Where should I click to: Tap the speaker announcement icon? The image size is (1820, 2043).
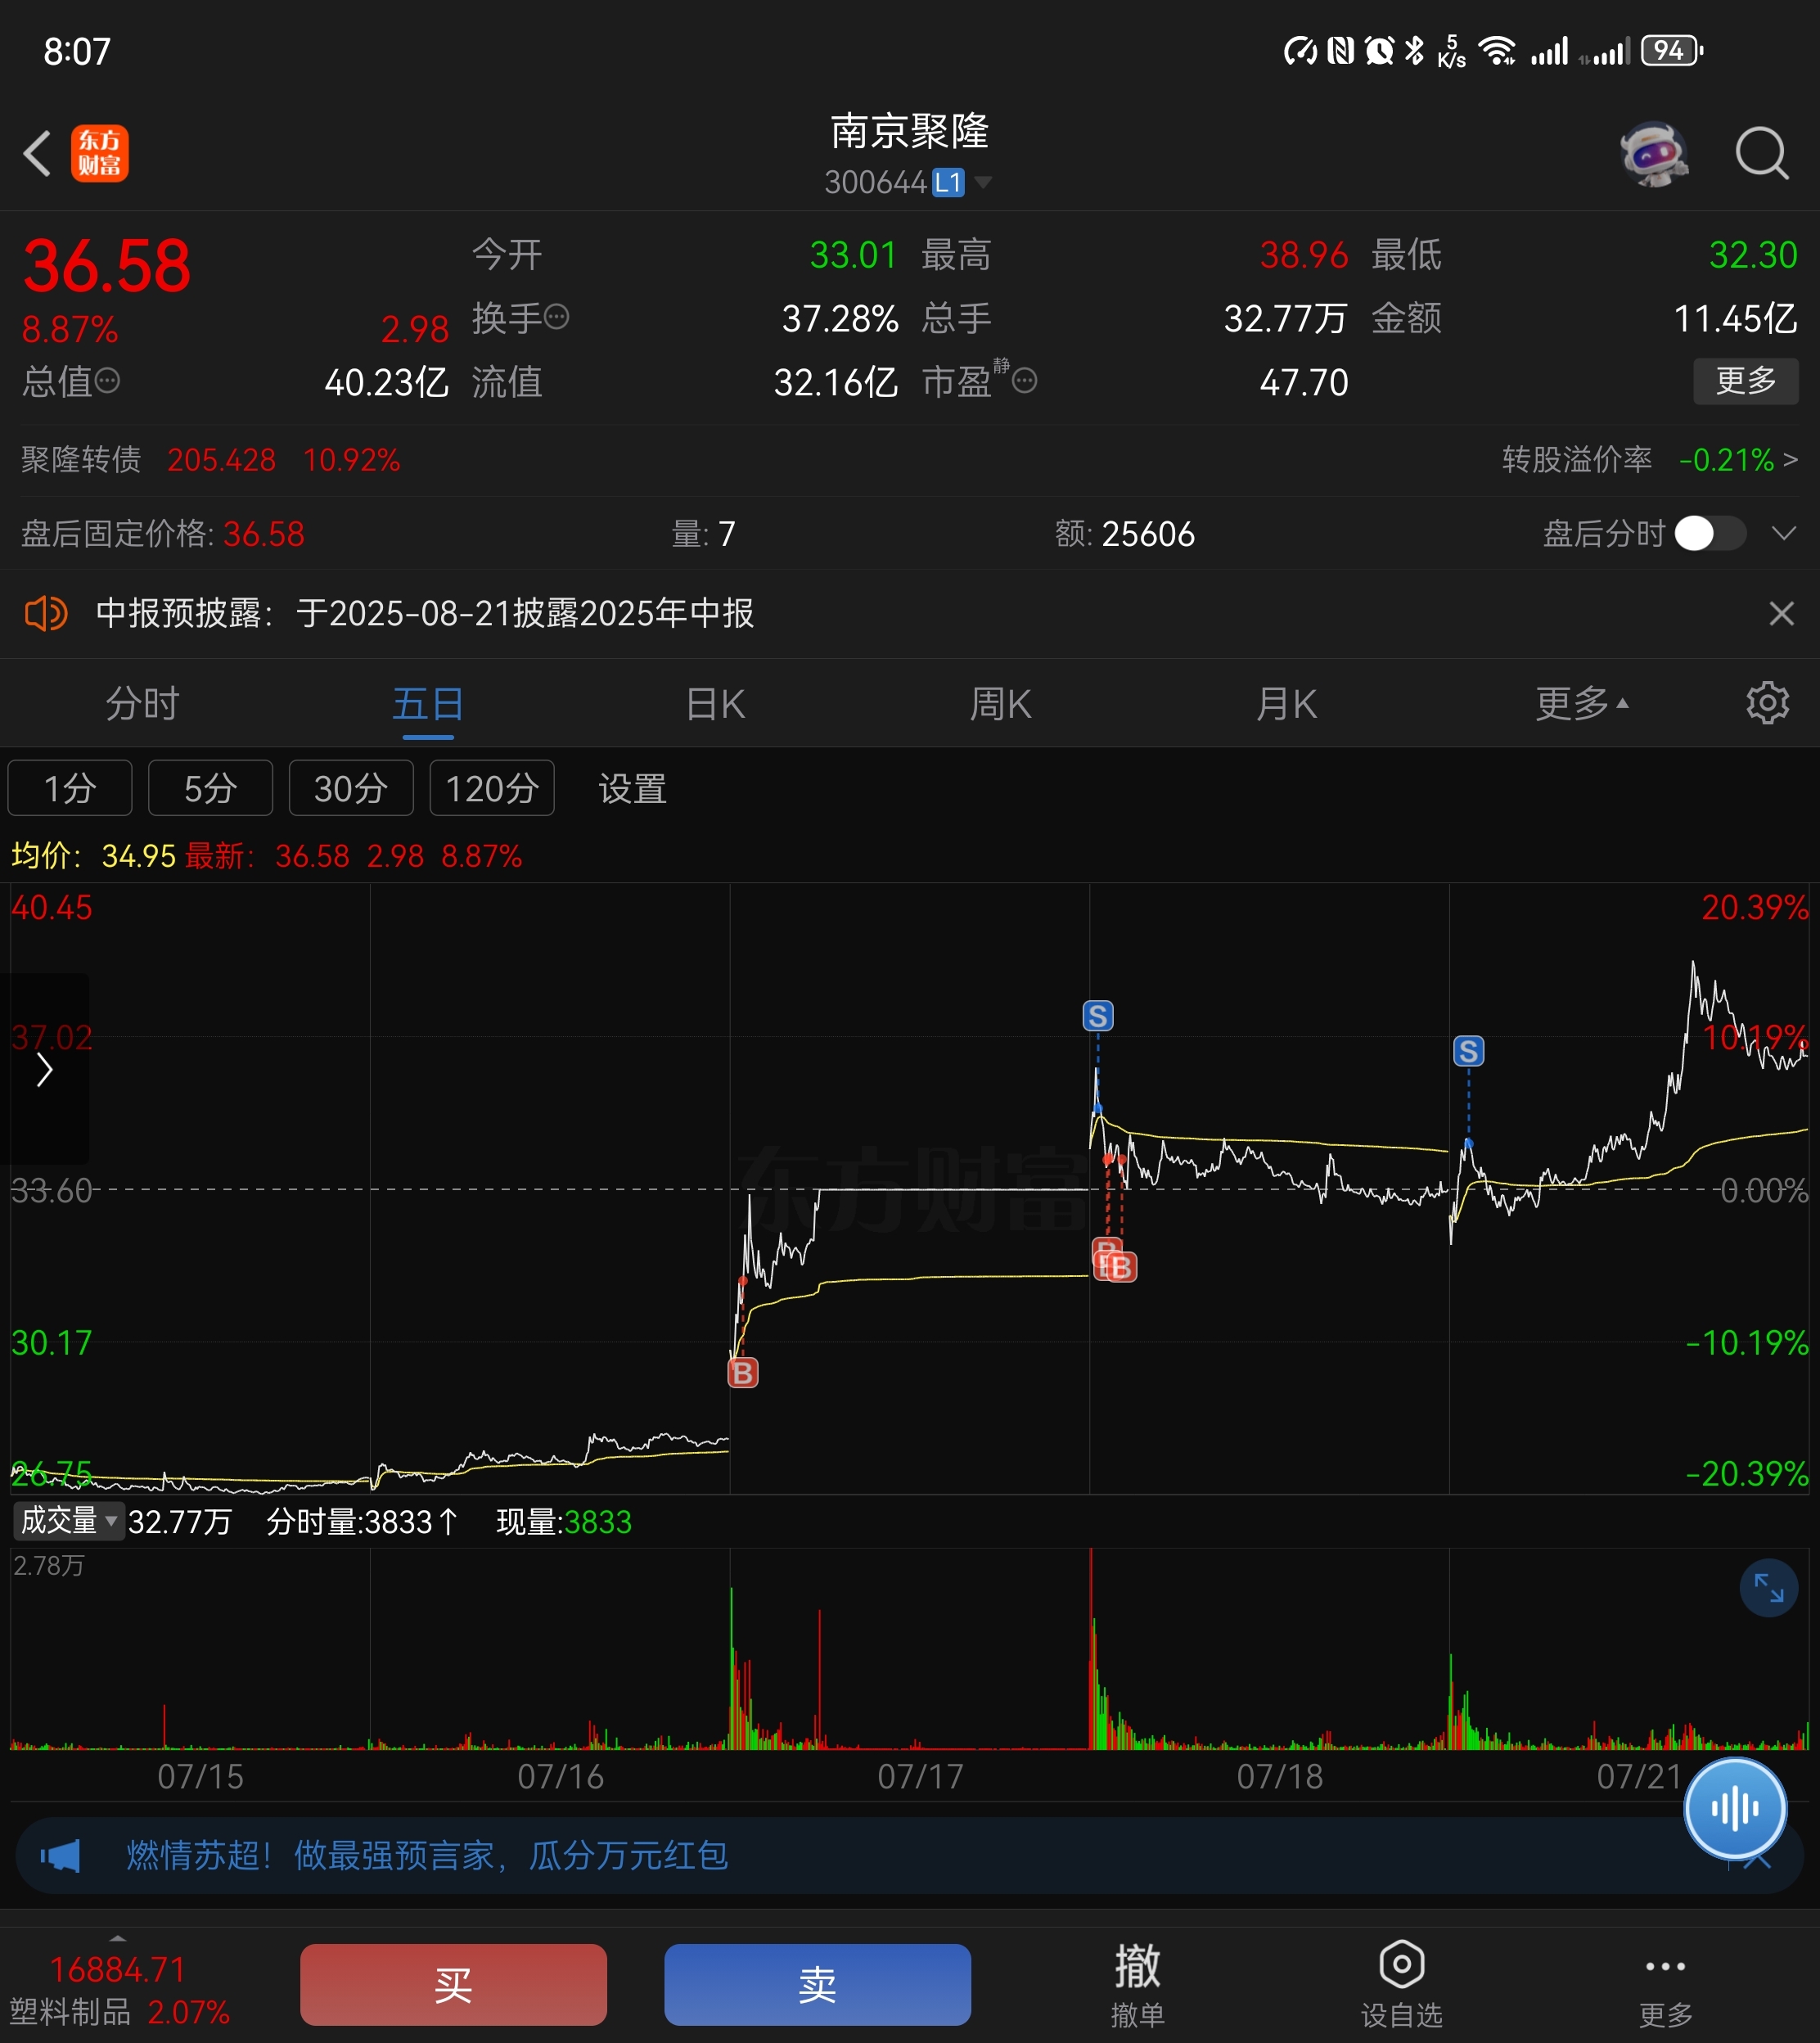click(46, 613)
